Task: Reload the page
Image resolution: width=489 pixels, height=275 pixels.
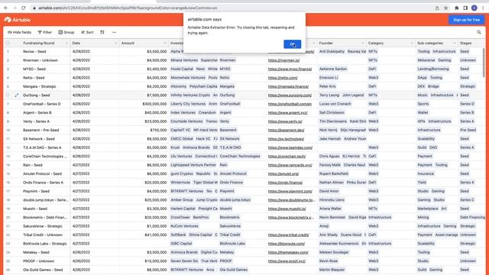Action: pos(24,8)
